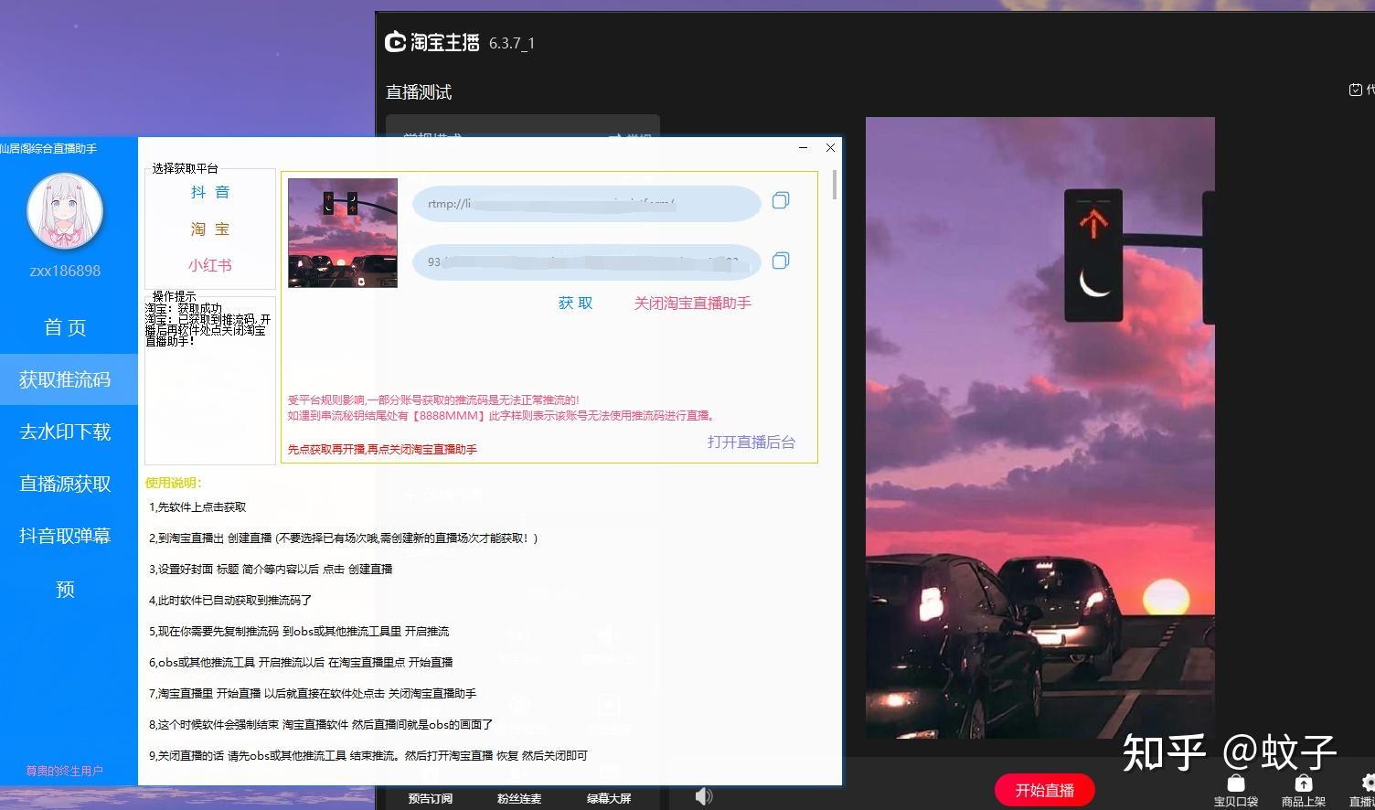Click the stream key text field

point(586,261)
